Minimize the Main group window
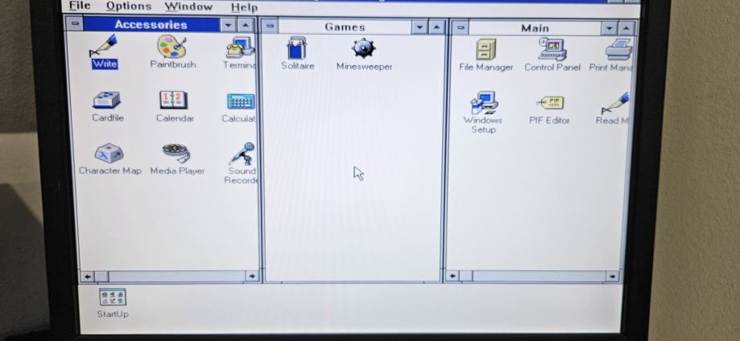Viewport: 740px width, 341px height. 610,28
